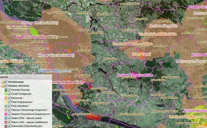
Task: Uncheck the Ortofotomapa layer checkbox
Action: [6, 82]
